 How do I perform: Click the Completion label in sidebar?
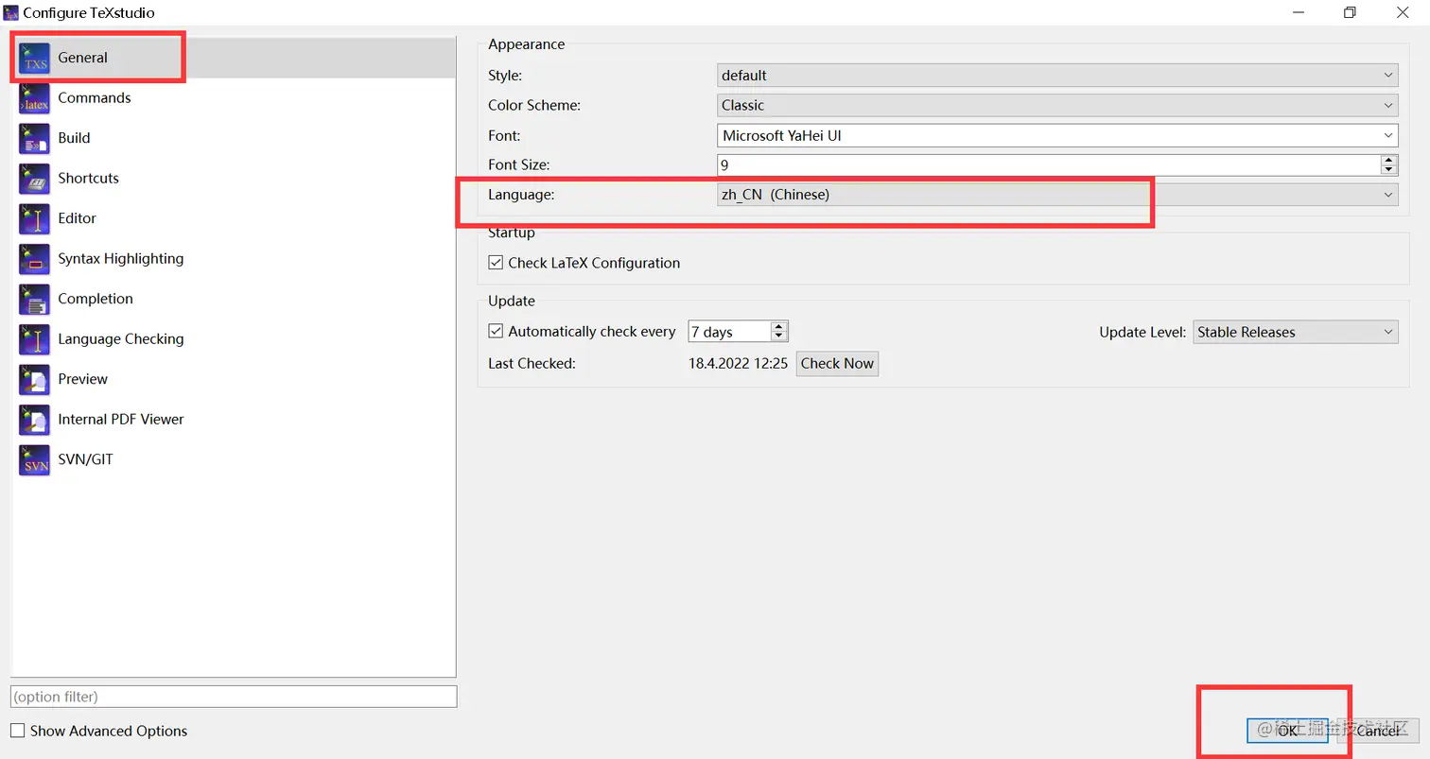[96, 299]
